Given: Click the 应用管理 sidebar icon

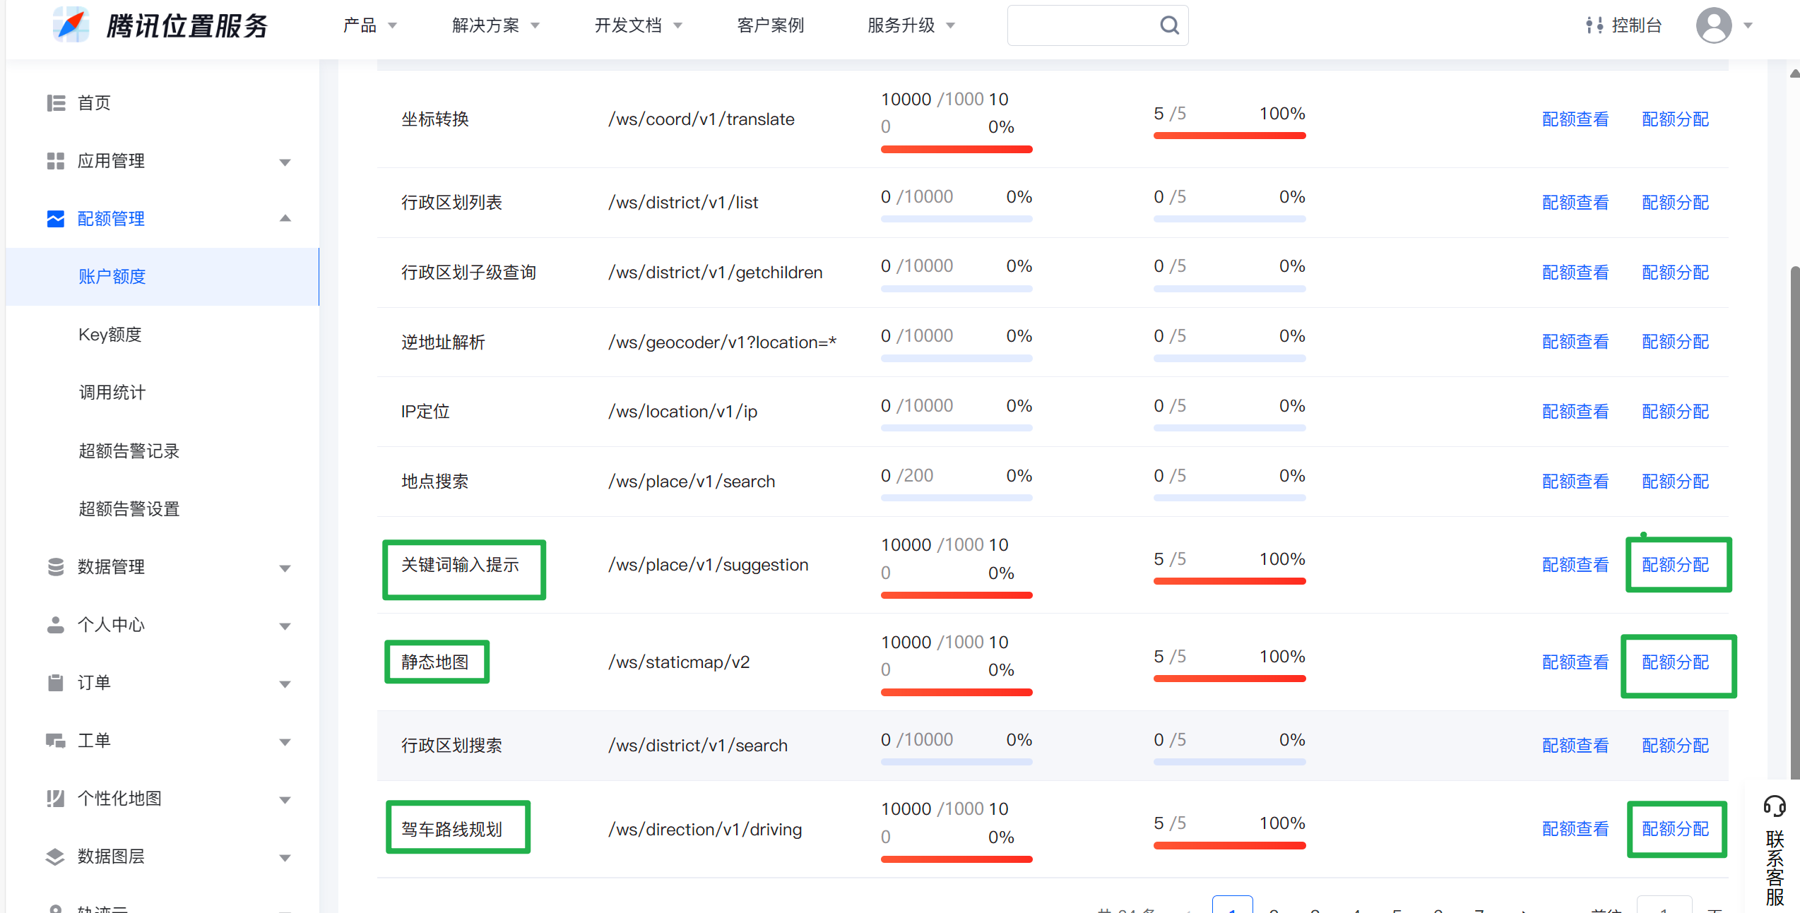Looking at the screenshot, I should point(56,160).
